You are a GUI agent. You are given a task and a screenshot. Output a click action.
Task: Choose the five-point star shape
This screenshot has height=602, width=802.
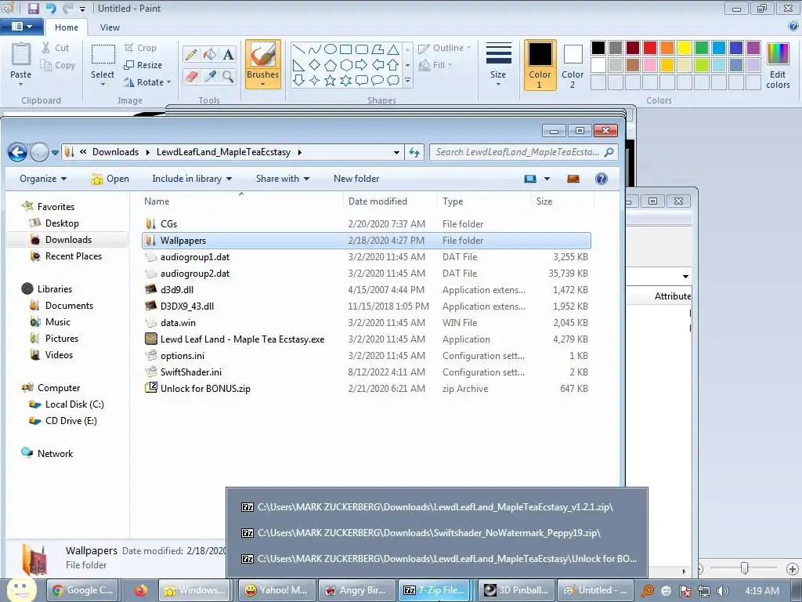coord(331,81)
